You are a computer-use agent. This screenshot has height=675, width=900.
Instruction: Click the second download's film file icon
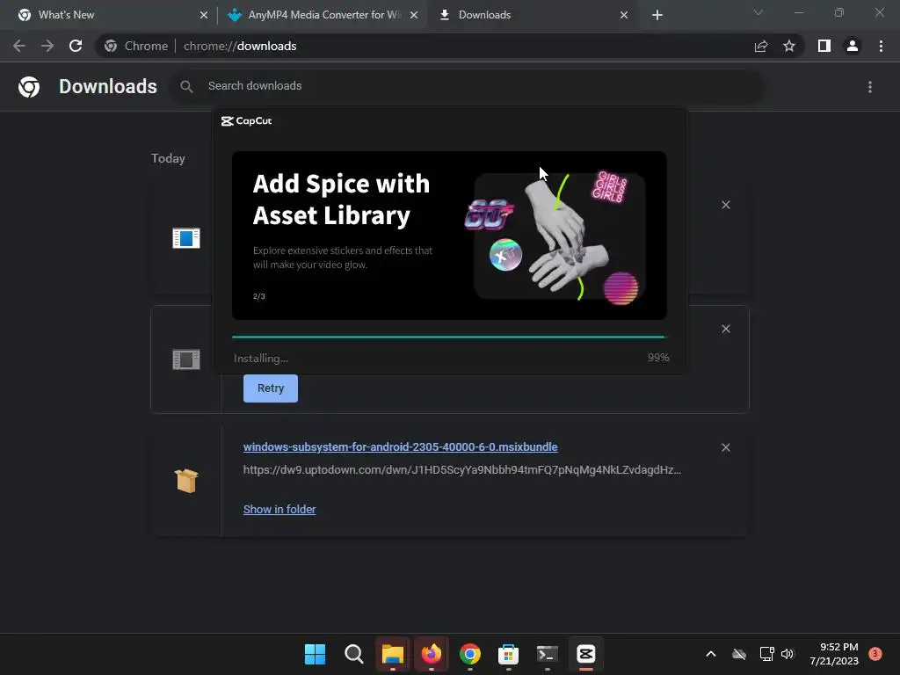pos(186,359)
